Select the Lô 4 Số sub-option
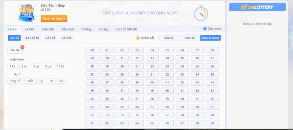This screenshot has height=130, width=293. 67,38
